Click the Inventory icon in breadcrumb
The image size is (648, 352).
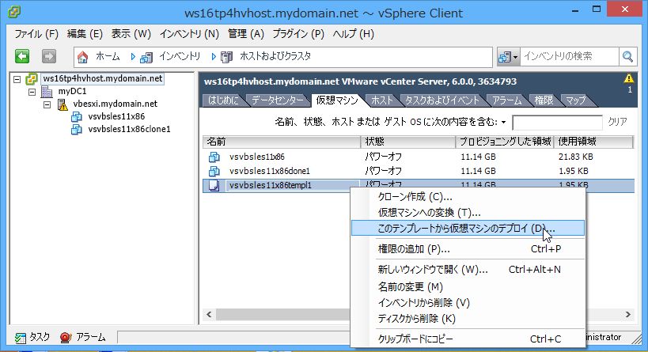pos(146,57)
